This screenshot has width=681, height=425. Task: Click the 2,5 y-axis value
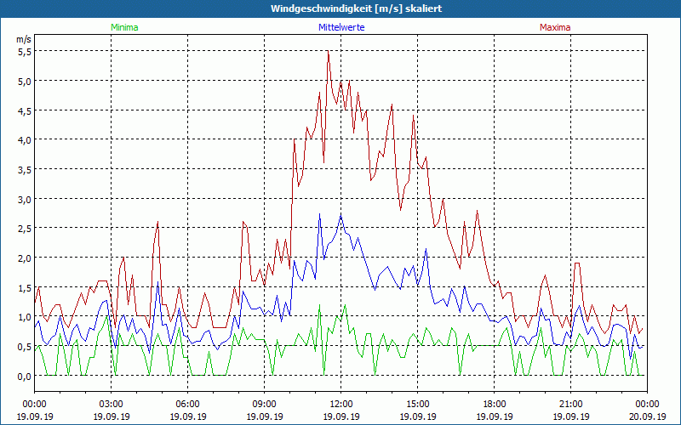[25, 229]
